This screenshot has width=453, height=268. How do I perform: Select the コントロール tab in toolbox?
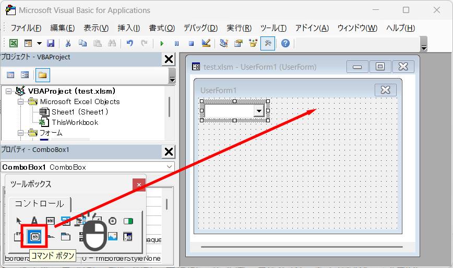40,204
